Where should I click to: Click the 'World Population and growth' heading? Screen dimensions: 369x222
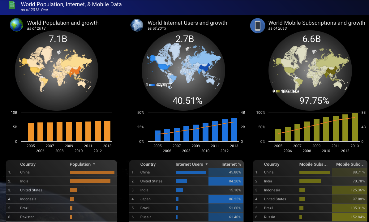click(x=63, y=23)
